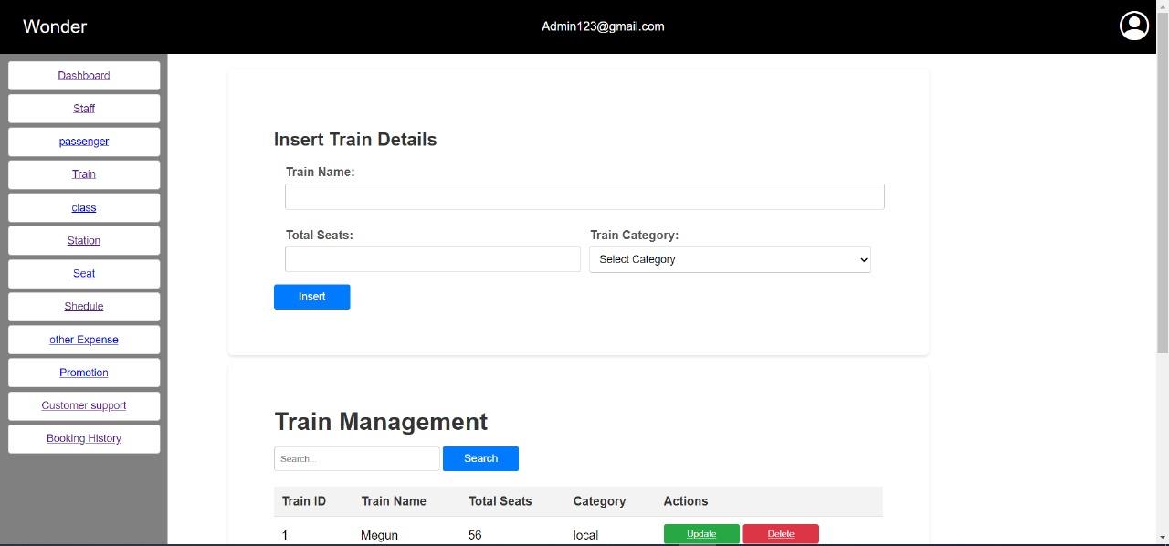
Task: Focus the Train Name input field
Action: [x=584, y=196]
